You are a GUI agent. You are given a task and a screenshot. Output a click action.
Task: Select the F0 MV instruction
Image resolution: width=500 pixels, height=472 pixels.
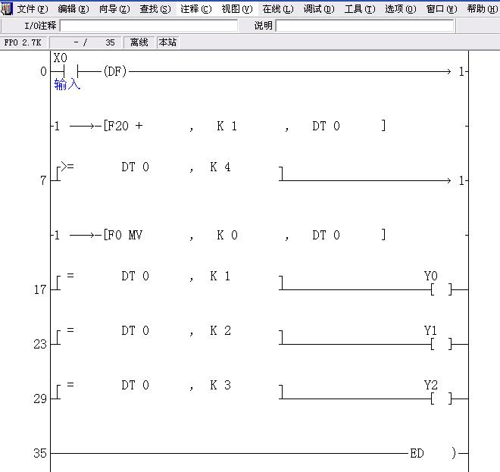tap(123, 235)
